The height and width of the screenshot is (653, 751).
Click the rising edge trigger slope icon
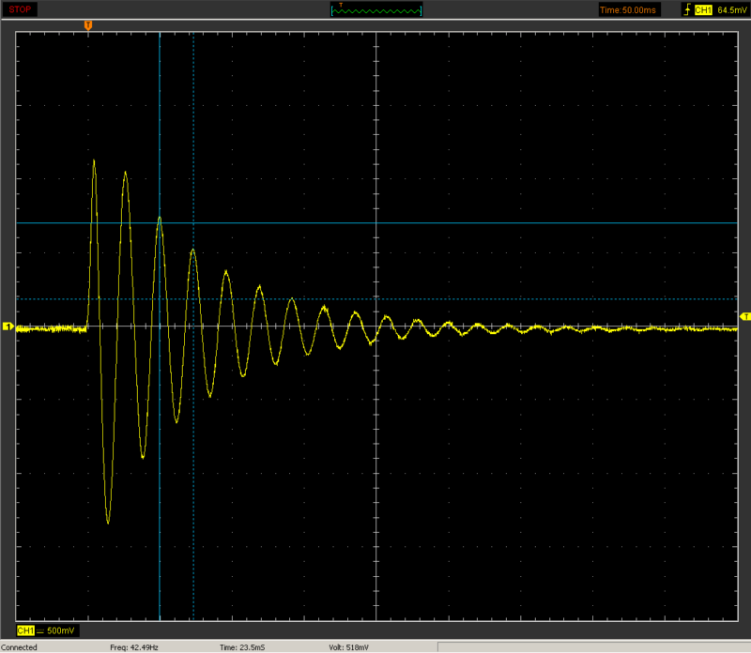[687, 9]
